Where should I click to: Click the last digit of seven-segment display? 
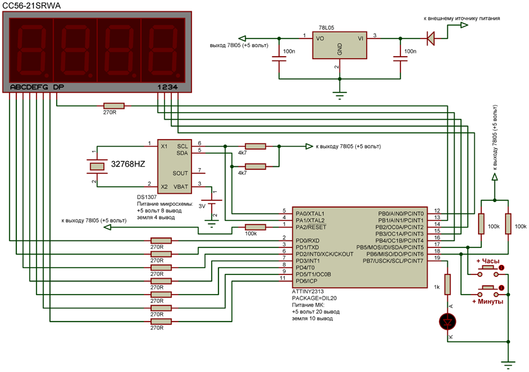click(x=163, y=50)
